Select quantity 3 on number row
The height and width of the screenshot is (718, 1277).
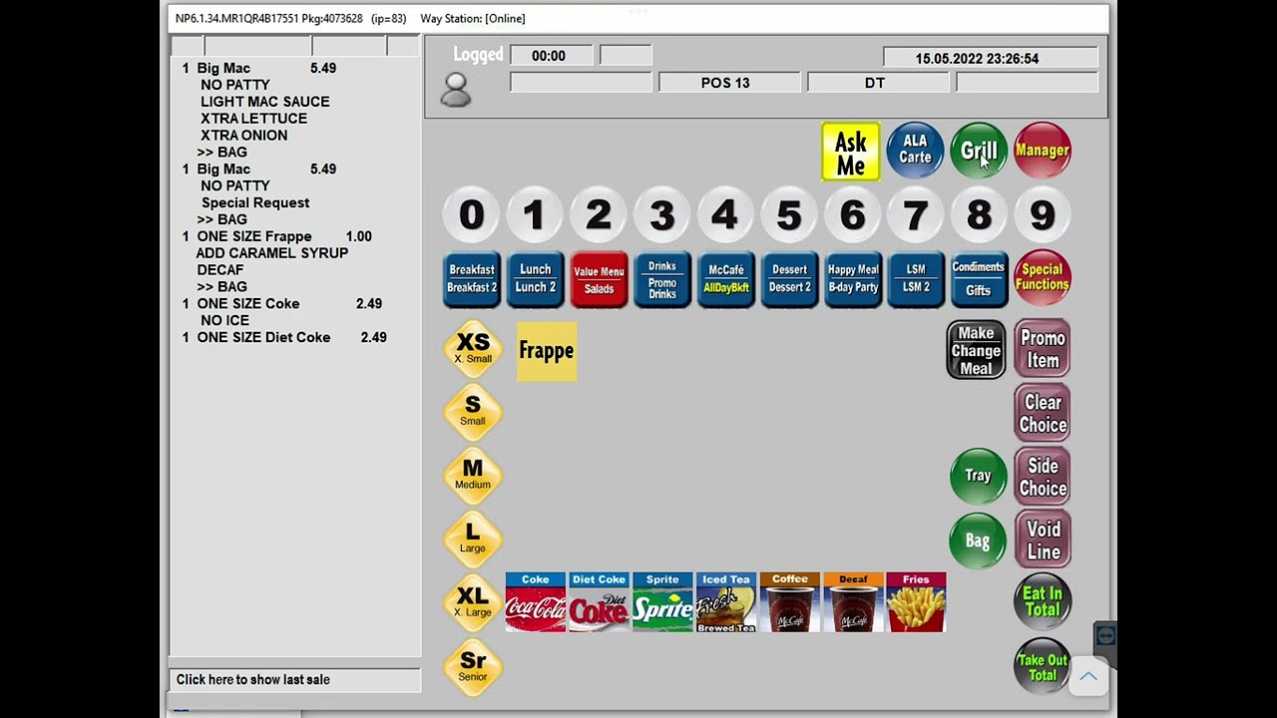(662, 214)
